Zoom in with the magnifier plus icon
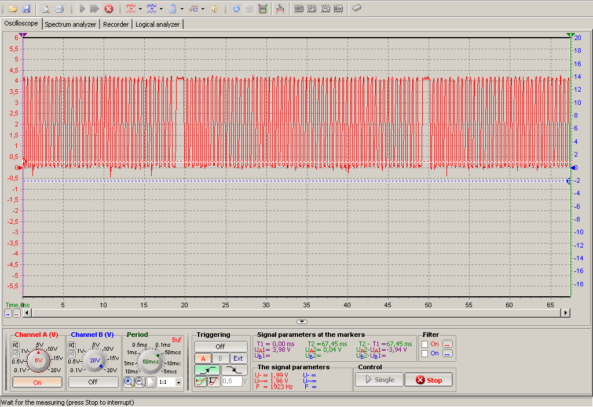This screenshot has width=593, height=407. 128,382
